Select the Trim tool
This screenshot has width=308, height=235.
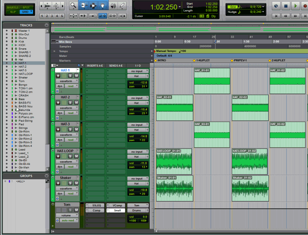(x=84, y=6)
